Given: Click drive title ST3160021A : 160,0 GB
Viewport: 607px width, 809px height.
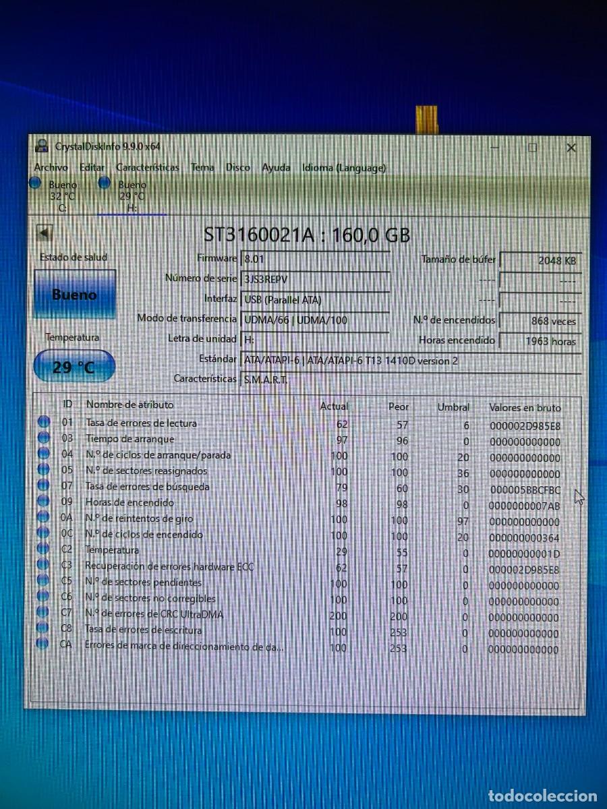Looking at the screenshot, I should 307,235.
